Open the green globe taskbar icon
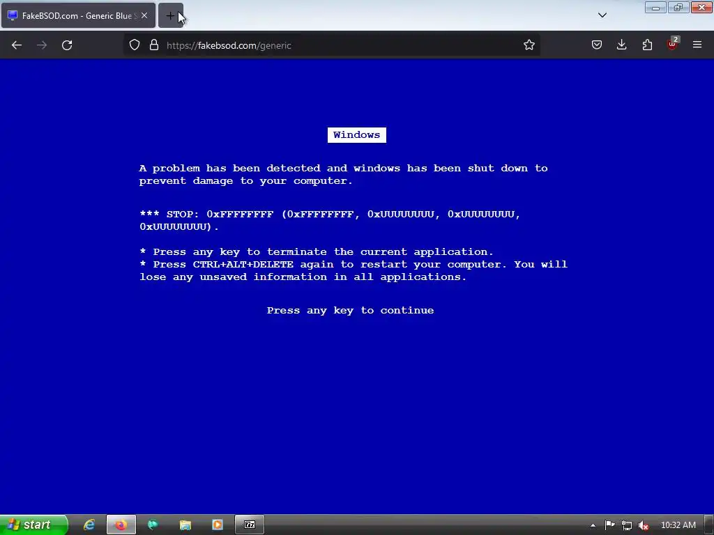The height and width of the screenshot is (535, 714). (x=153, y=525)
